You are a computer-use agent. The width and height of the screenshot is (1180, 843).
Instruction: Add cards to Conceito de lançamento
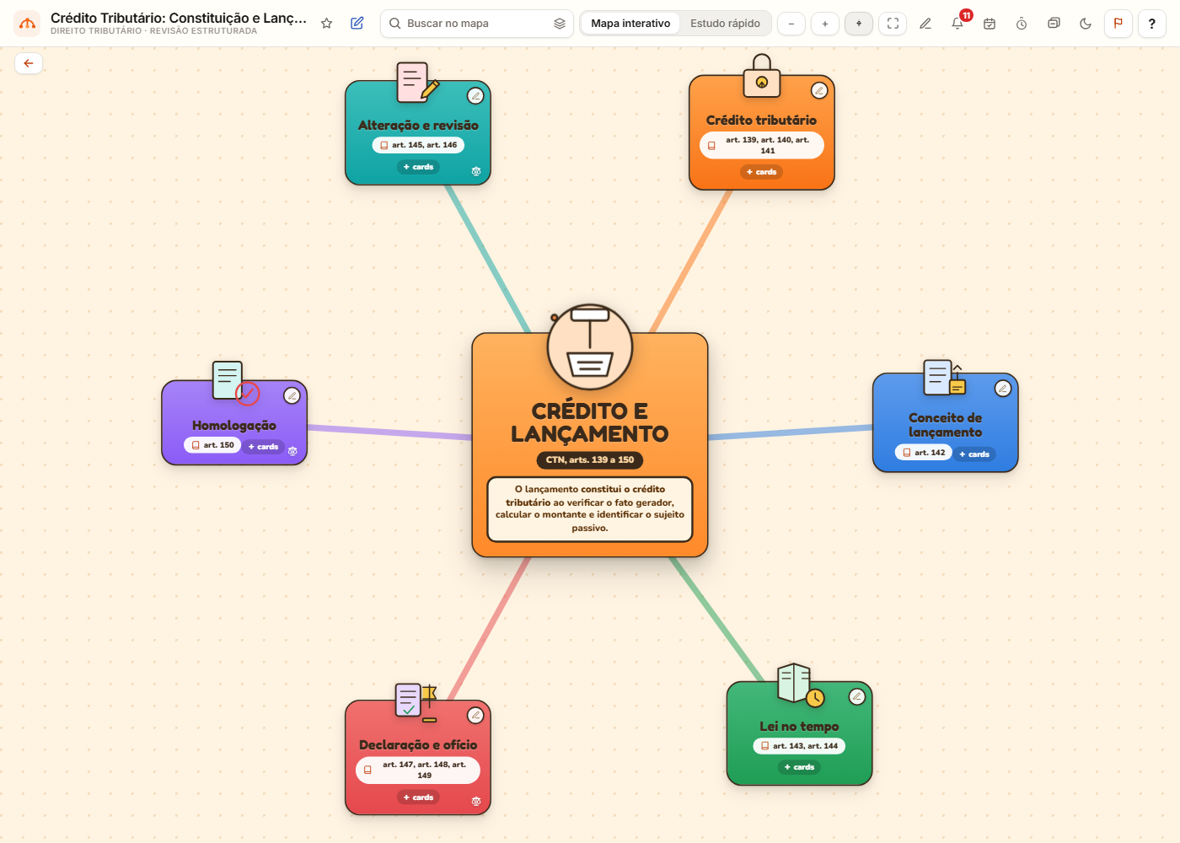click(x=974, y=454)
